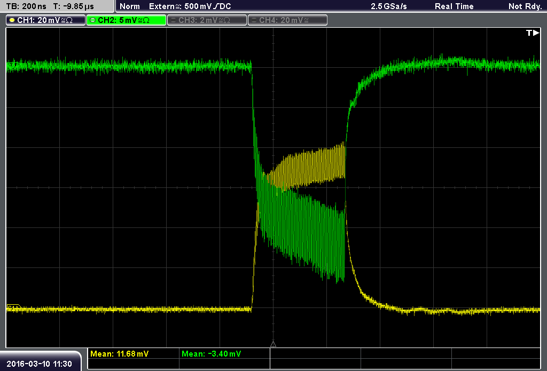Select the CH2 5 mV channel tab
The height and width of the screenshot is (371, 547).
(x=126, y=20)
